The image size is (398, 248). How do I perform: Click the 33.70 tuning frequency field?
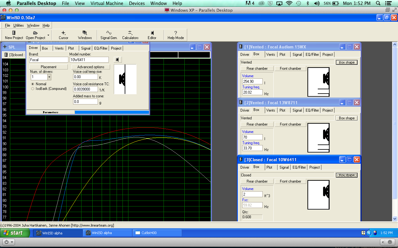(252, 148)
